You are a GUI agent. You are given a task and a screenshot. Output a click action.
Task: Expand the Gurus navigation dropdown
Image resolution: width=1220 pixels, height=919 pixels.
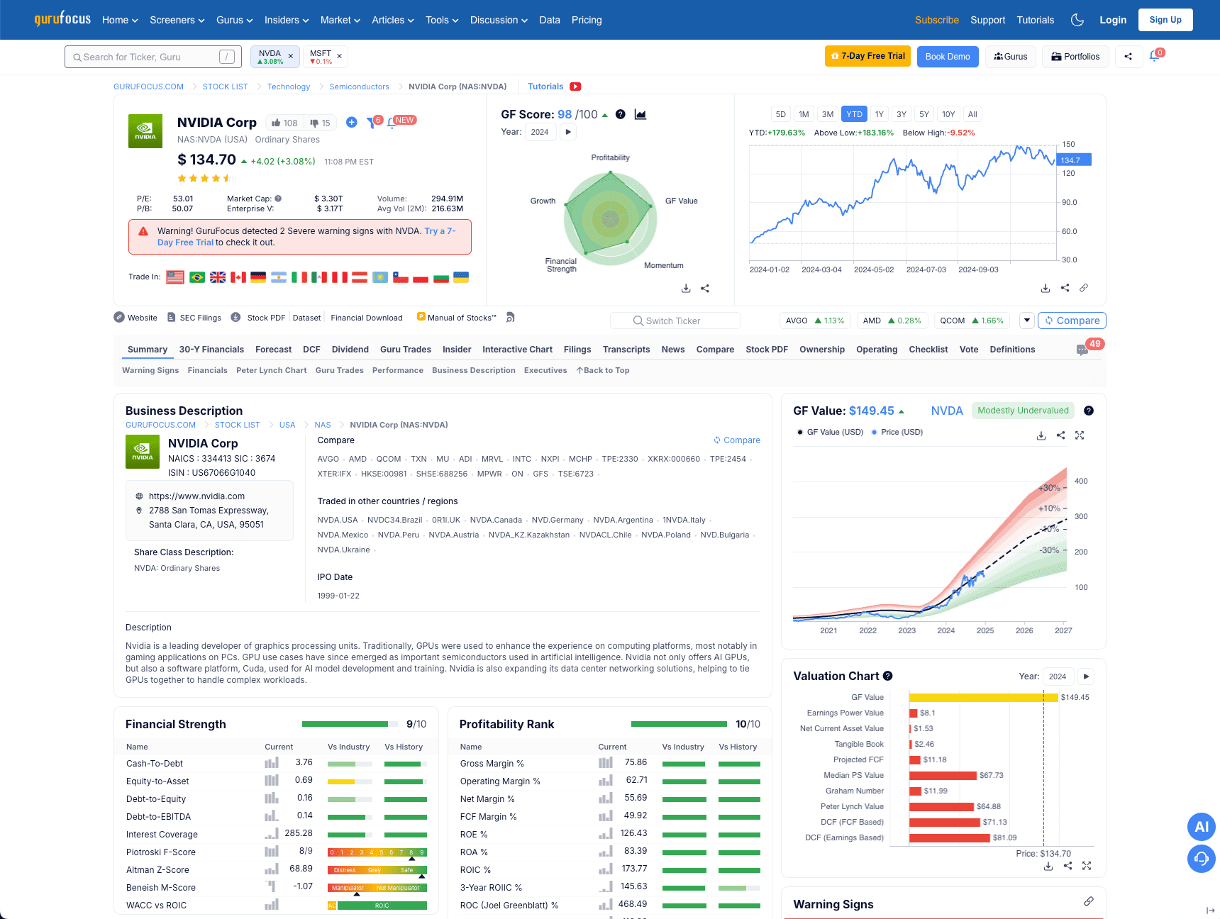click(235, 20)
